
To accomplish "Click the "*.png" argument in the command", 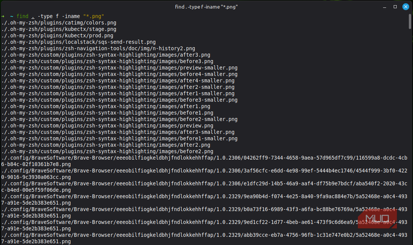I will click(94, 16).
